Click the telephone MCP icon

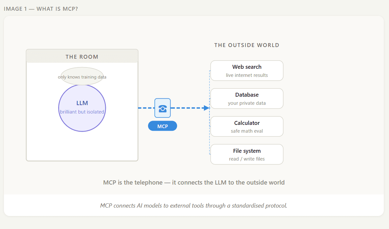(162, 108)
